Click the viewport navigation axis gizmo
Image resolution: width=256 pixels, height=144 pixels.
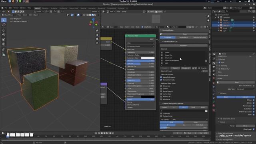(x=94, y=22)
